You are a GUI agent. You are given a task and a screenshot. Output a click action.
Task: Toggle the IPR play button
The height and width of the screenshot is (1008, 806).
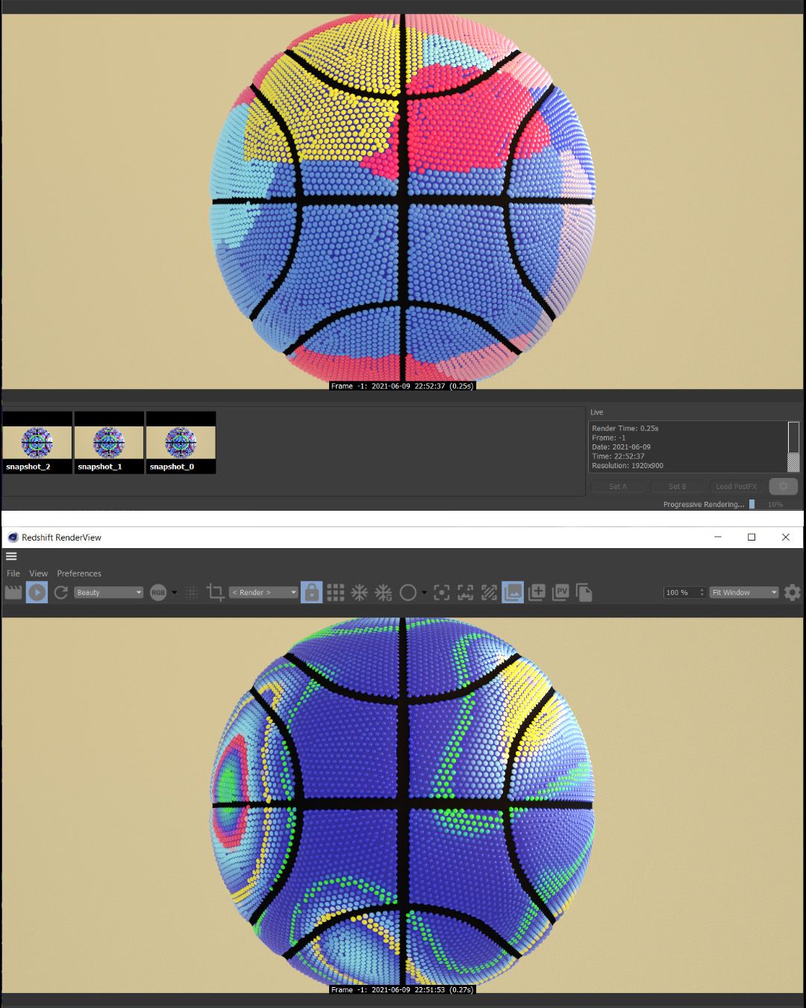37,592
